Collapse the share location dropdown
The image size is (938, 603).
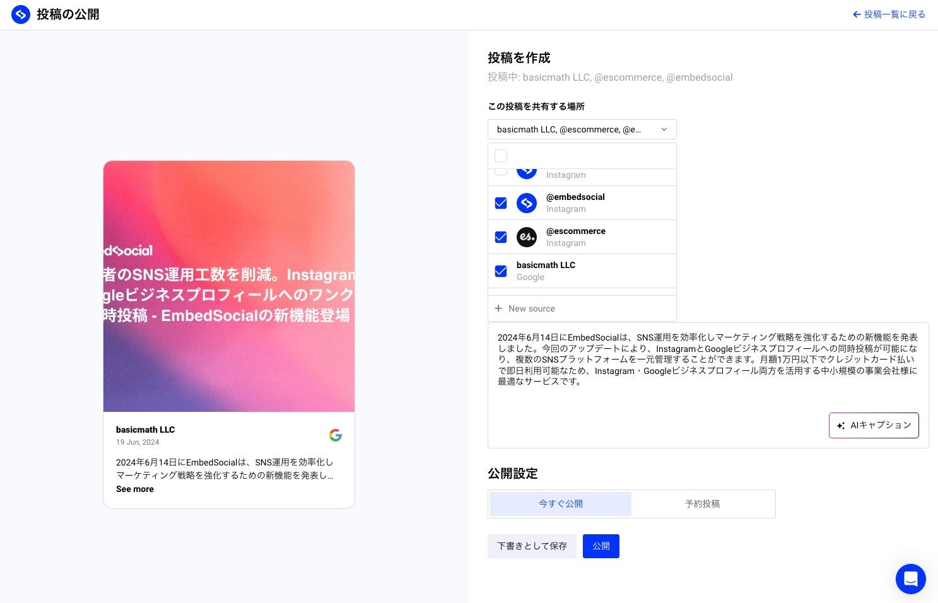tap(582, 129)
